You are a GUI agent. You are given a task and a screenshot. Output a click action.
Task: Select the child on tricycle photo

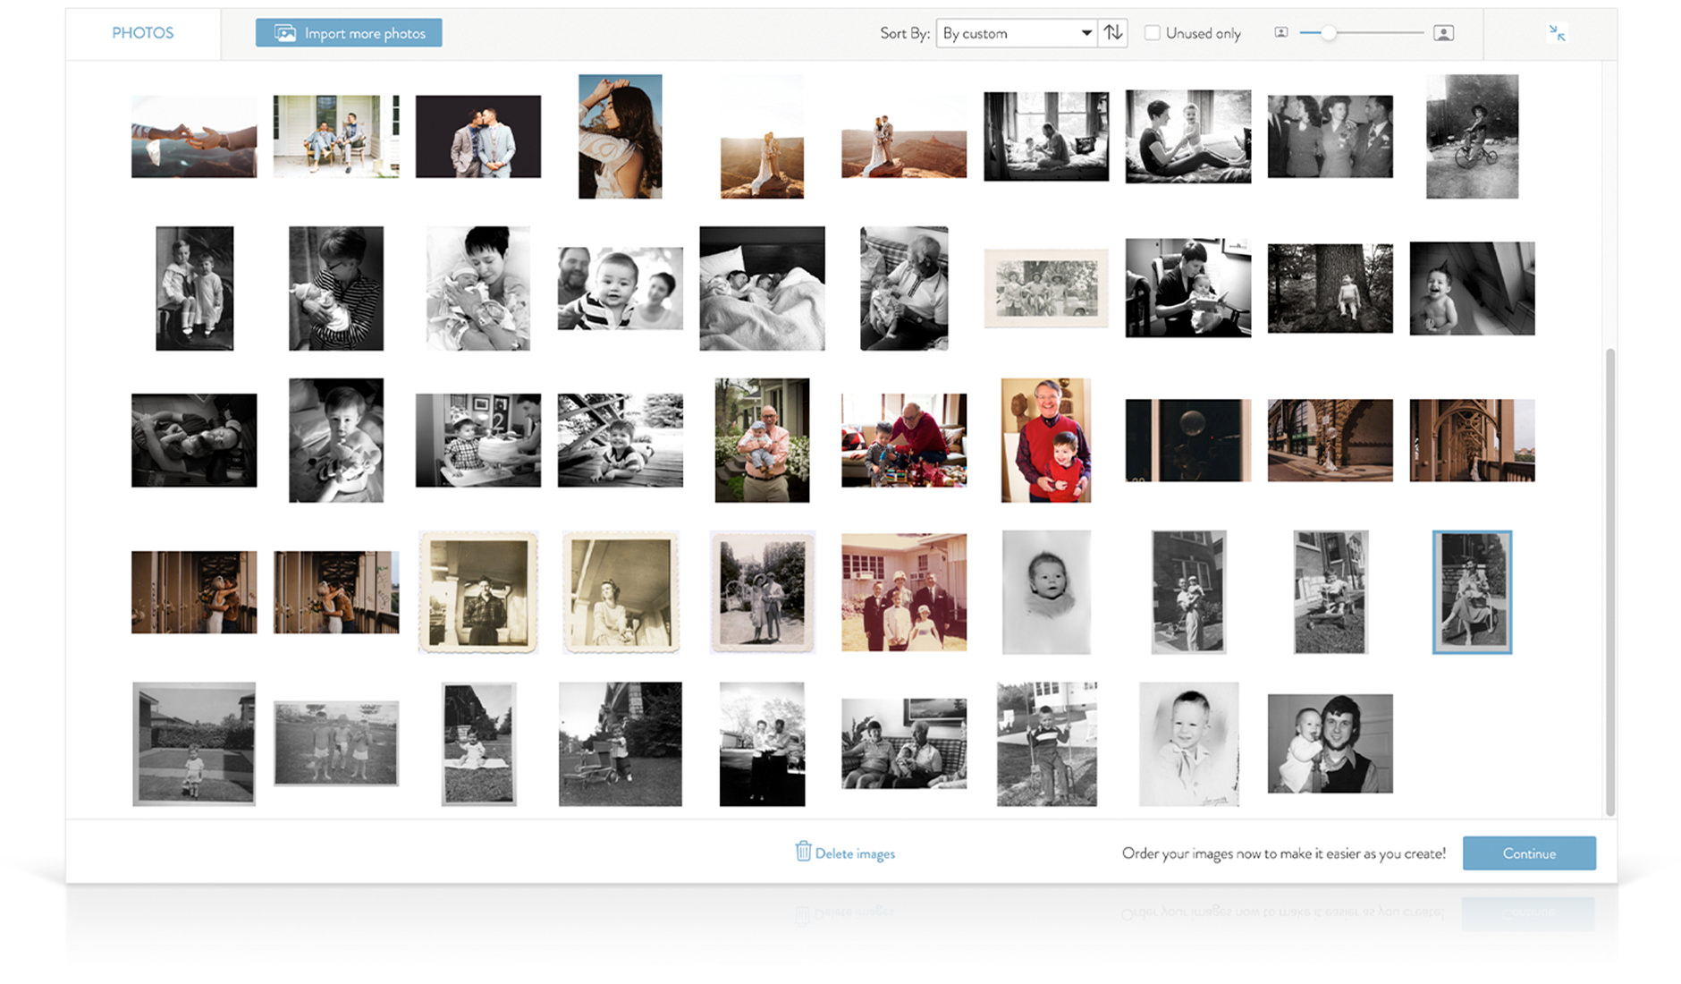(x=1472, y=137)
